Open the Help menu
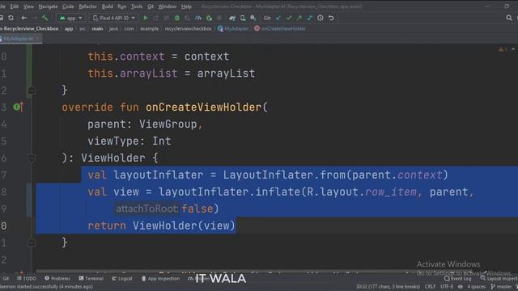 (186, 6)
